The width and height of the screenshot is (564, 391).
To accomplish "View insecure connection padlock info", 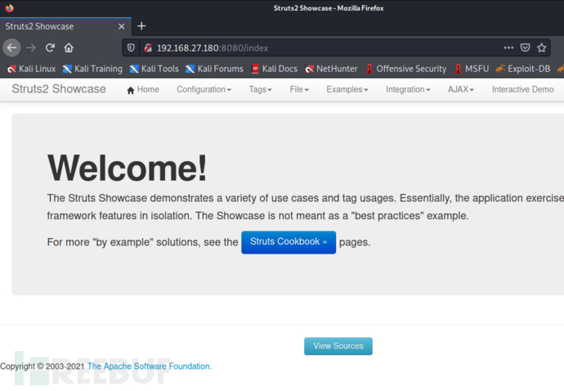I will [x=148, y=48].
